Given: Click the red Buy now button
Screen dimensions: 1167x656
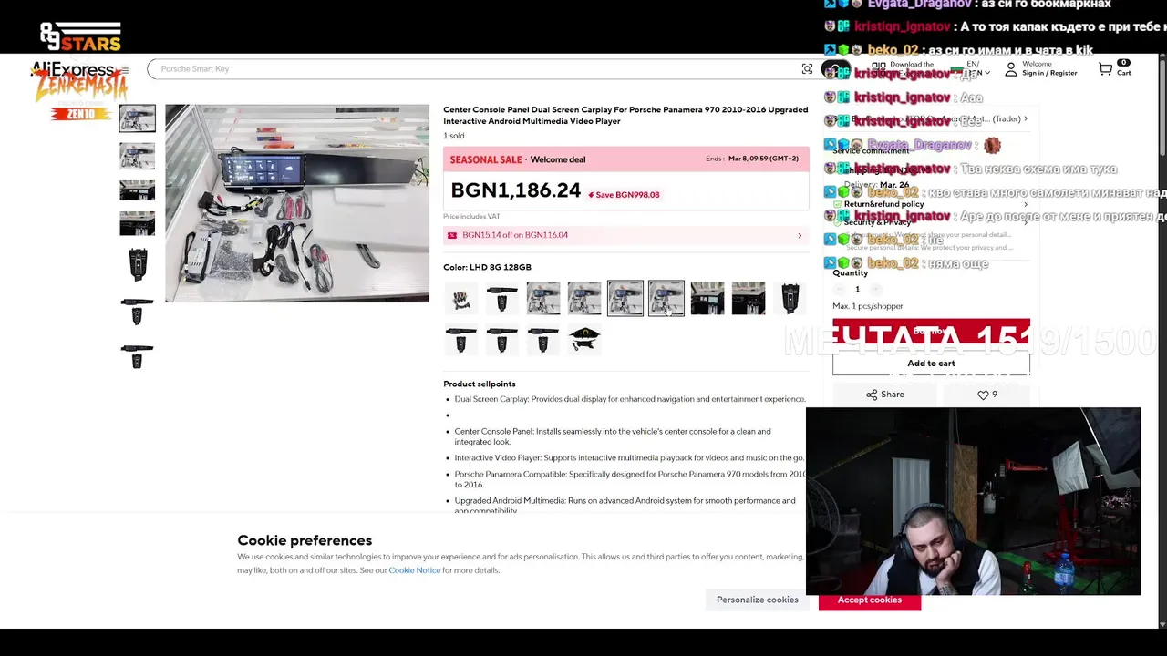Looking at the screenshot, I should [x=931, y=332].
